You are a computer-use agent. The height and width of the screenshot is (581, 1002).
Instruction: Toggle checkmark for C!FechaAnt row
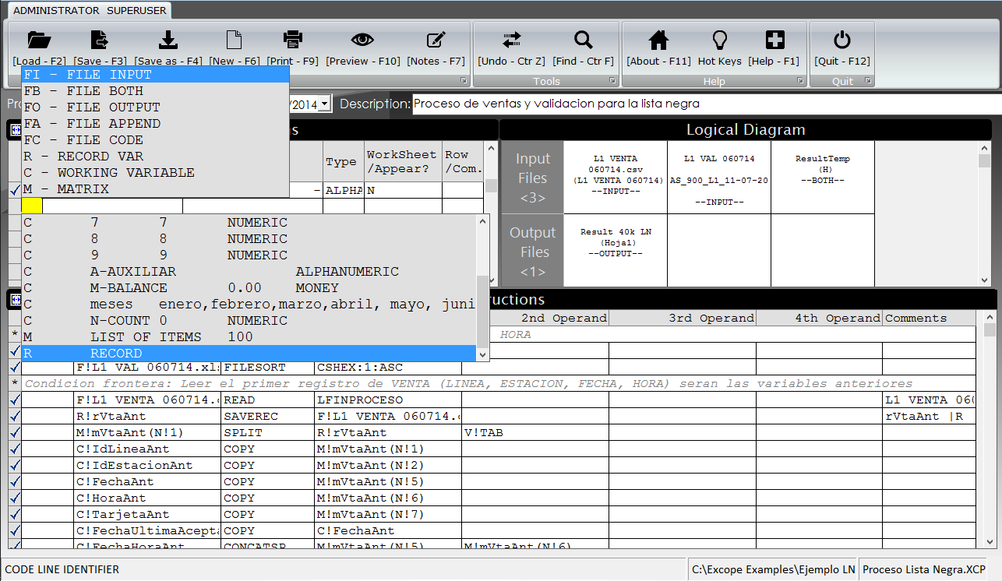coord(15,481)
